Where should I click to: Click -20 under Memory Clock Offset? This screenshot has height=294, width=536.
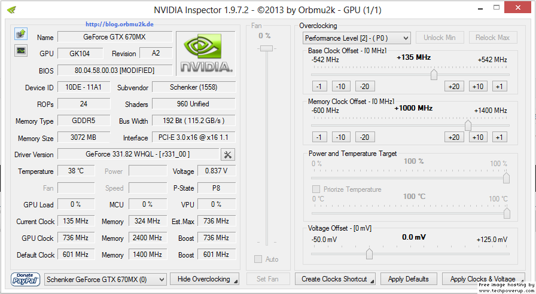pyautogui.click(x=365, y=137)
